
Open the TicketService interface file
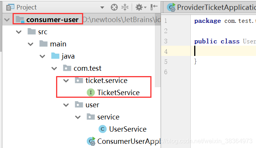[118, 92]
